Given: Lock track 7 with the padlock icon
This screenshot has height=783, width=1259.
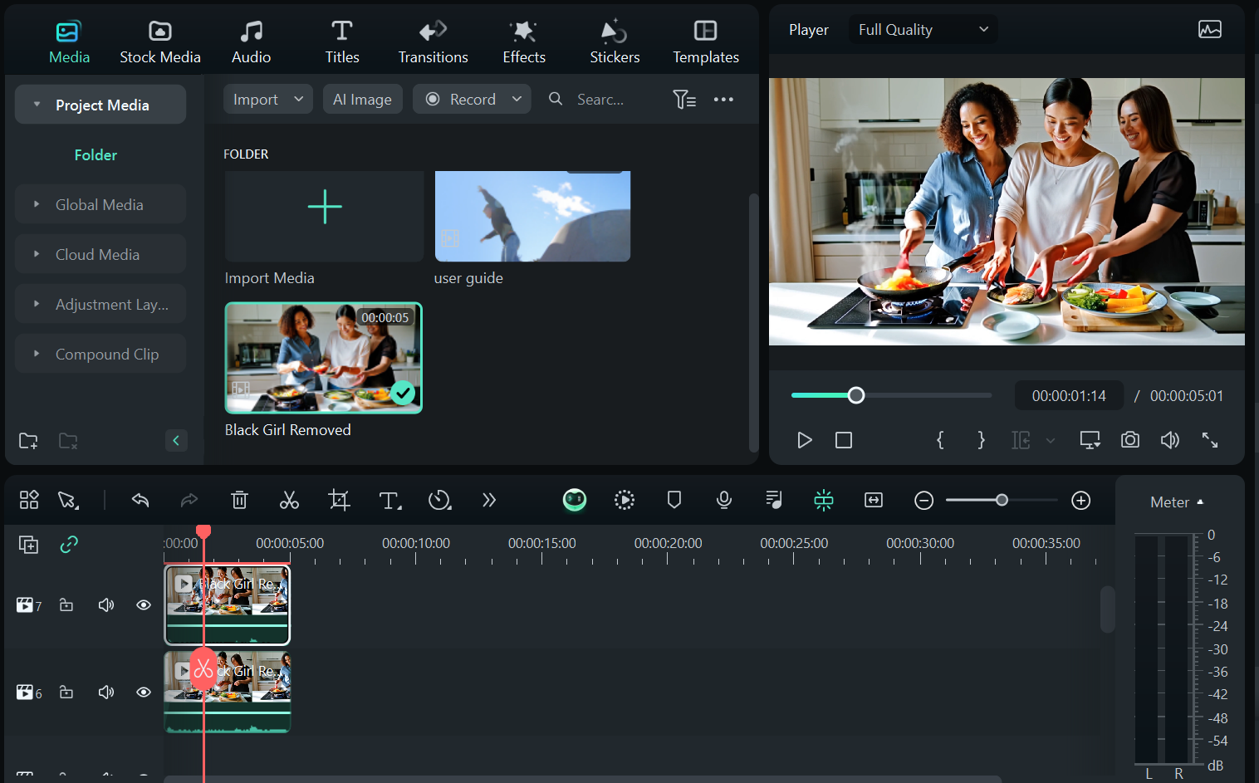Looking at the screenshot, I should pos(66,604).
